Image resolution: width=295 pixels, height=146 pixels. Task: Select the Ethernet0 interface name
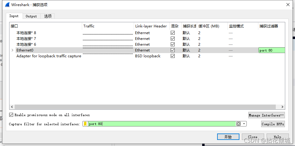click(x=25, y=50)
